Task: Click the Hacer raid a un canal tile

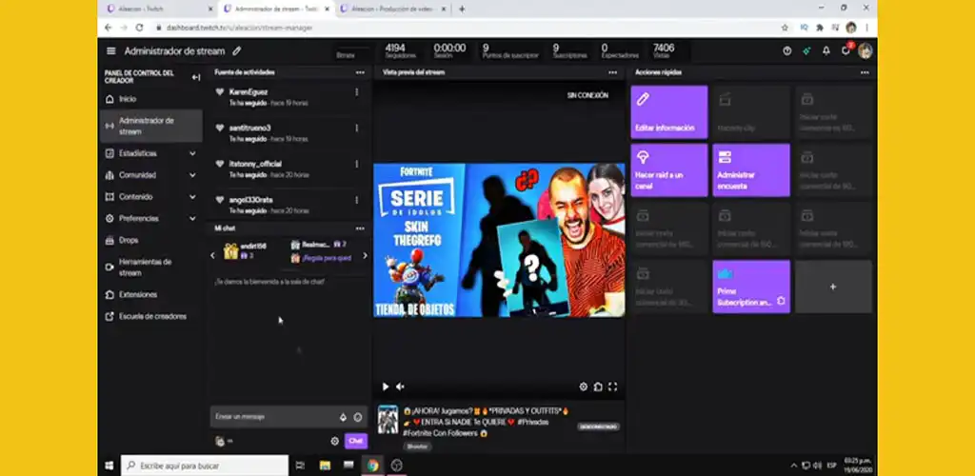Action: click(x=669, y=170)
